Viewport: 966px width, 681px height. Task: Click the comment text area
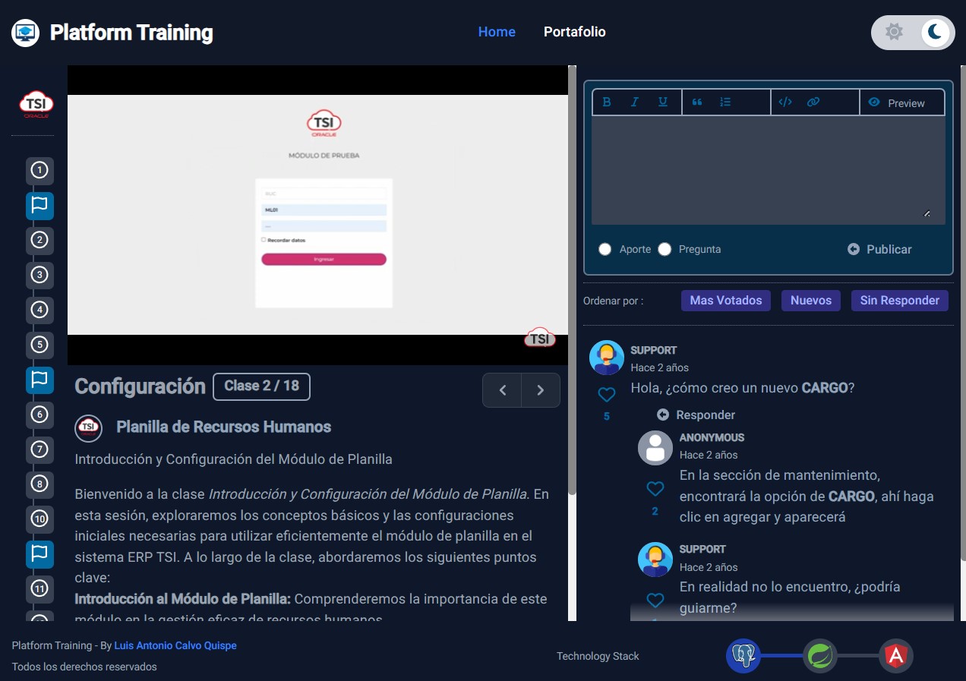point(768,170)
